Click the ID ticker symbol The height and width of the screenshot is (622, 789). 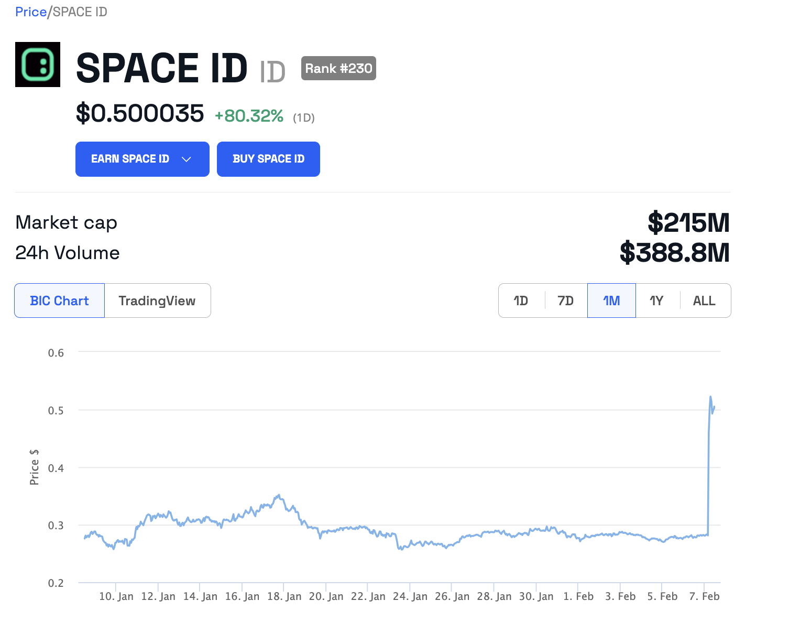[272, 72]
